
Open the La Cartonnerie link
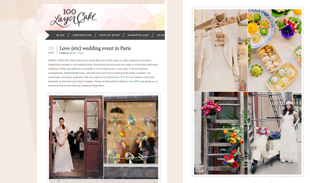(x=111, y=77)
